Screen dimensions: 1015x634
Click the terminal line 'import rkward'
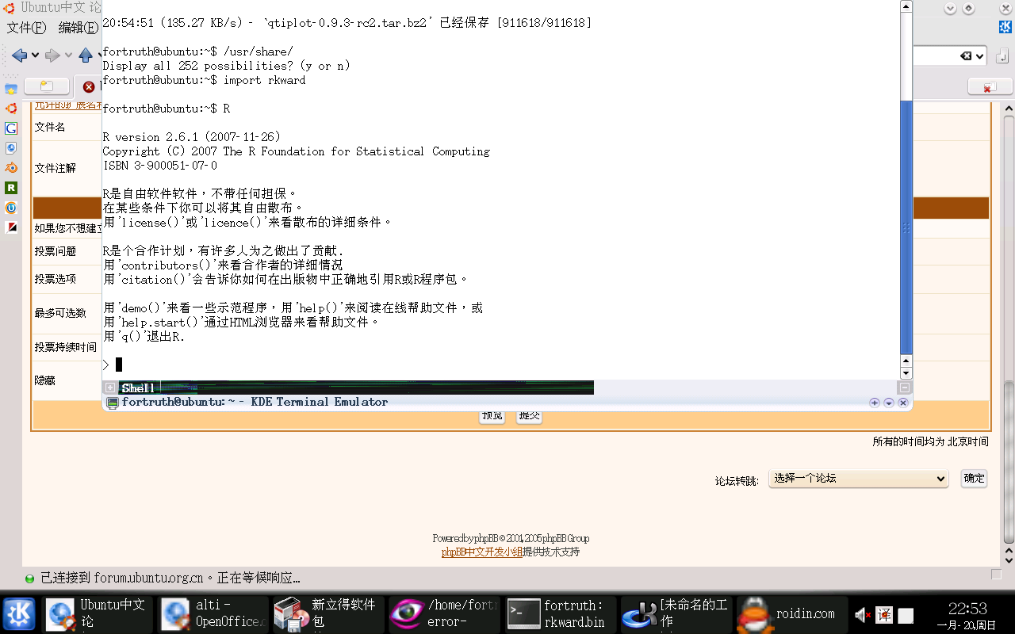(264, 80)
